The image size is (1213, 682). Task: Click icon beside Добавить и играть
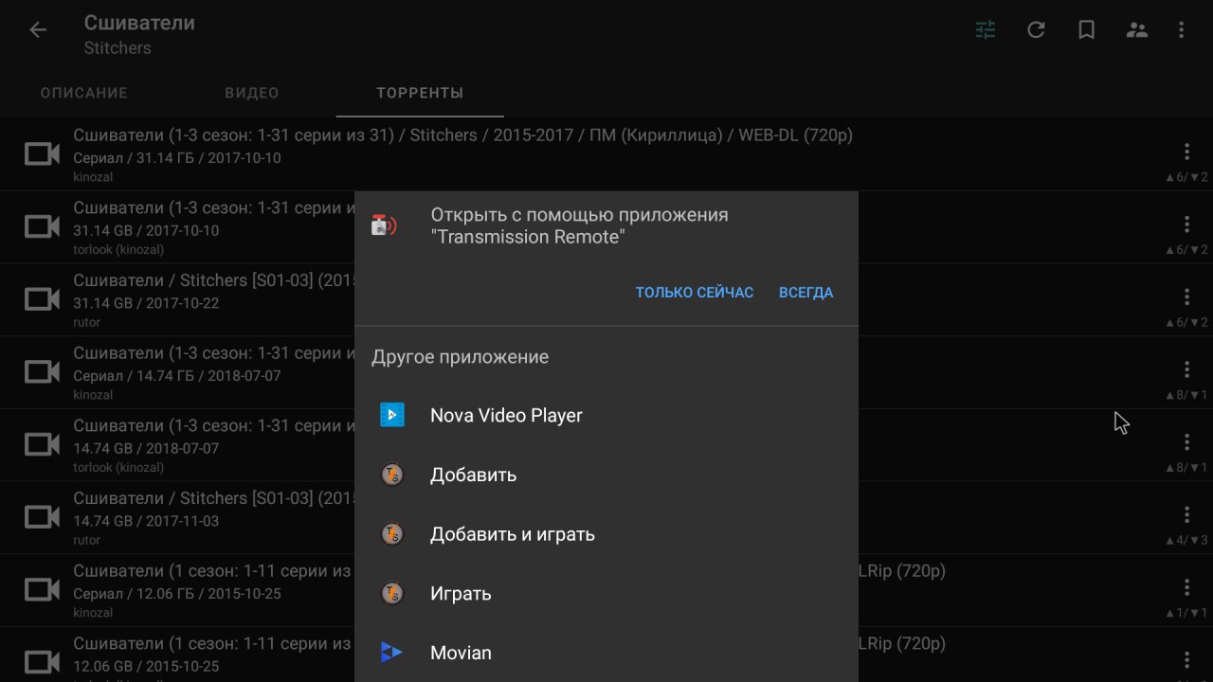(x=392, y=534)
